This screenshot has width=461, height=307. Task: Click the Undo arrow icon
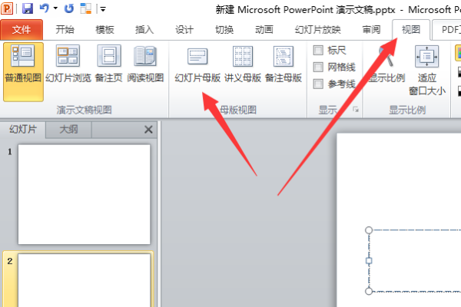[x=44, y=8]
